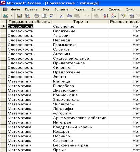
Task: Sort descending with the Я-A icon
Action: (113, 16)
